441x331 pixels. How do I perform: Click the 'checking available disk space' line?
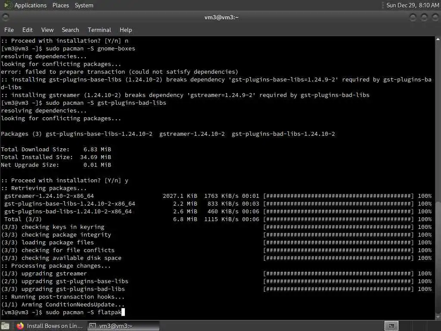click(x=216, y=258)
